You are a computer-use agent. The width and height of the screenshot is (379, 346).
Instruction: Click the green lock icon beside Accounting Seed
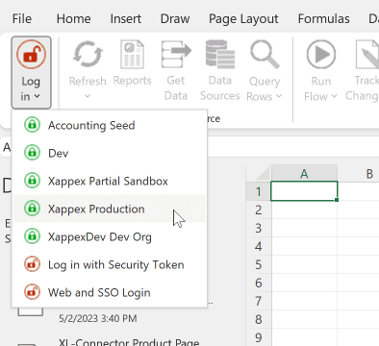[x=32, y=124]
